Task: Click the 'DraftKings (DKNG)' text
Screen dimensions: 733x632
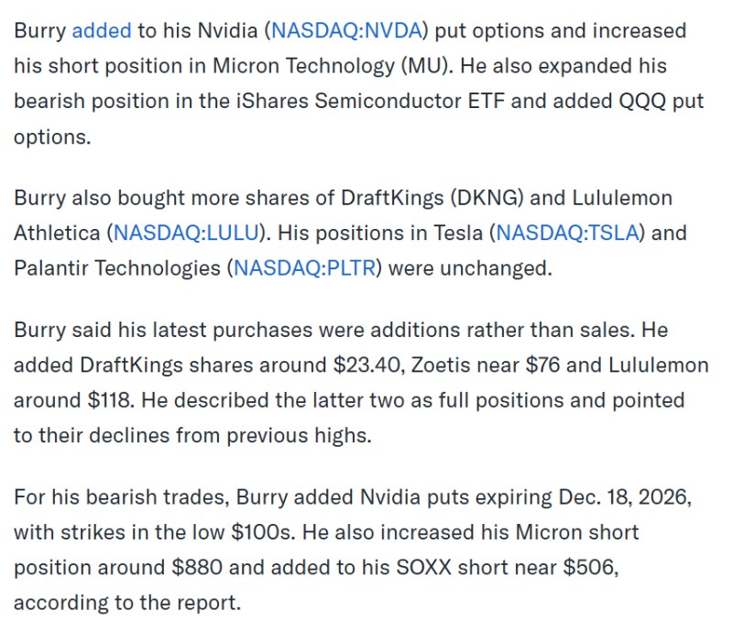Action: pos(432,198)
